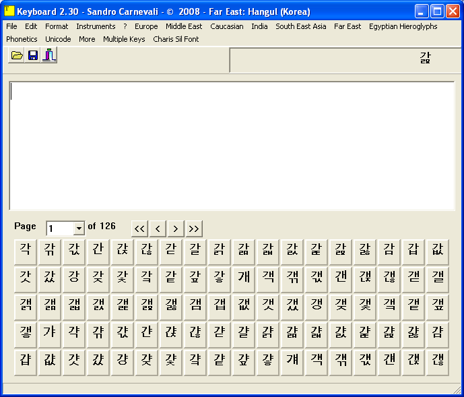
Task: Open the Unicode menu
Action: coord(58,39)
